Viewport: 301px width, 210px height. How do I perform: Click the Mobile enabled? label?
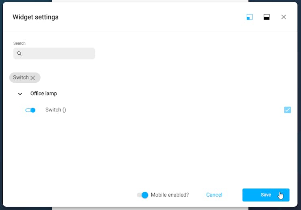170,195
